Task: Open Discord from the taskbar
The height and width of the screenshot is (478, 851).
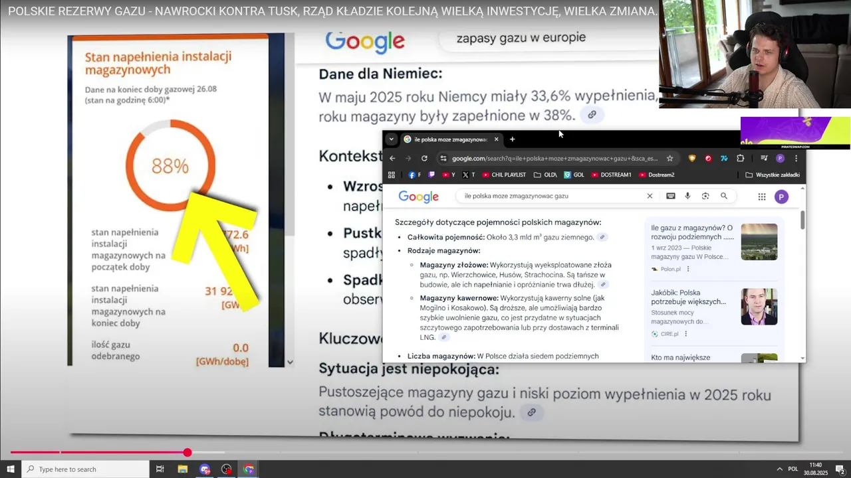Action: 204,469
